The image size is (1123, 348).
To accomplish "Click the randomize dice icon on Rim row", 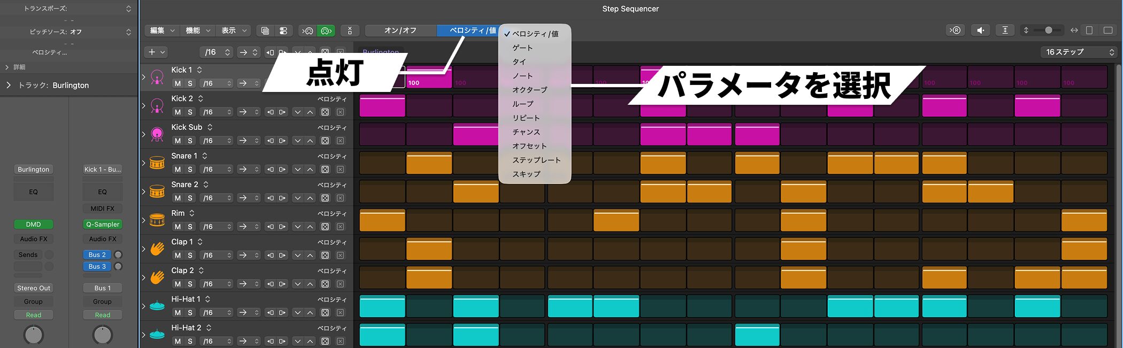I will point(325,227).
